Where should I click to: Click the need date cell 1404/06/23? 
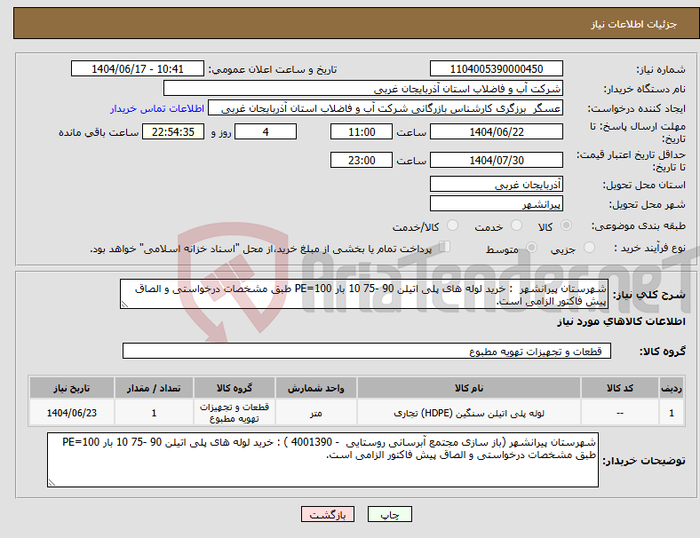pos(71,413)
